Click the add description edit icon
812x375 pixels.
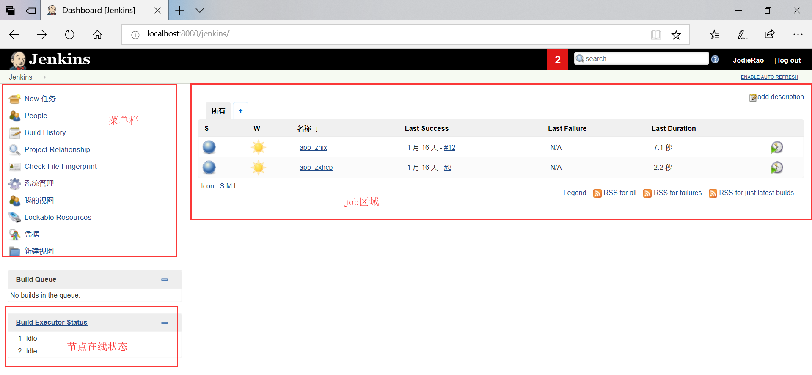(753, 98)
